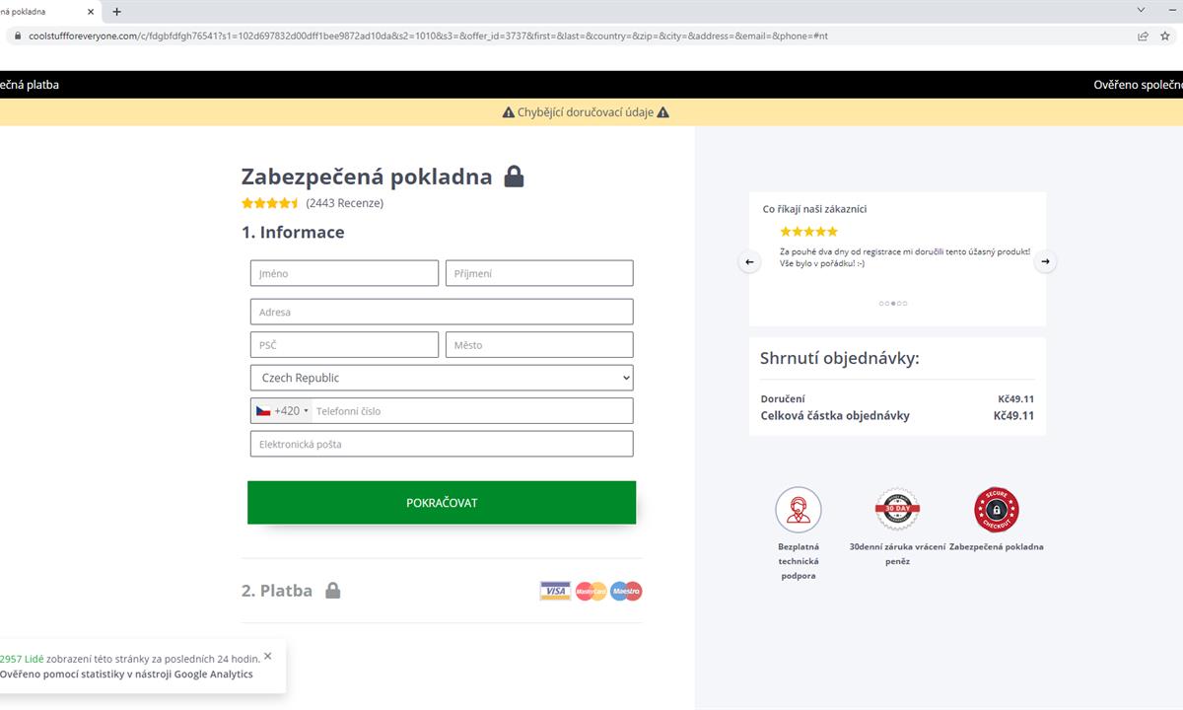Click the 30-day money back badge
The width and height of the screenshot is (1183, 710).
[x=897, y=510]
